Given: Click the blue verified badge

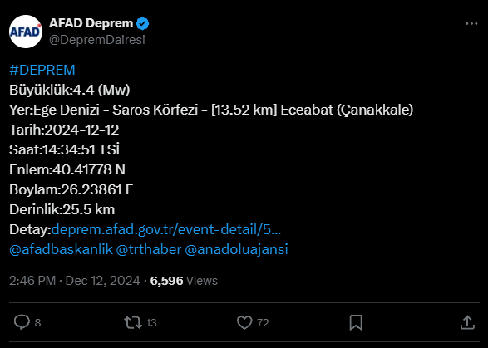Looking at the screenshot, I should point(142,23).
